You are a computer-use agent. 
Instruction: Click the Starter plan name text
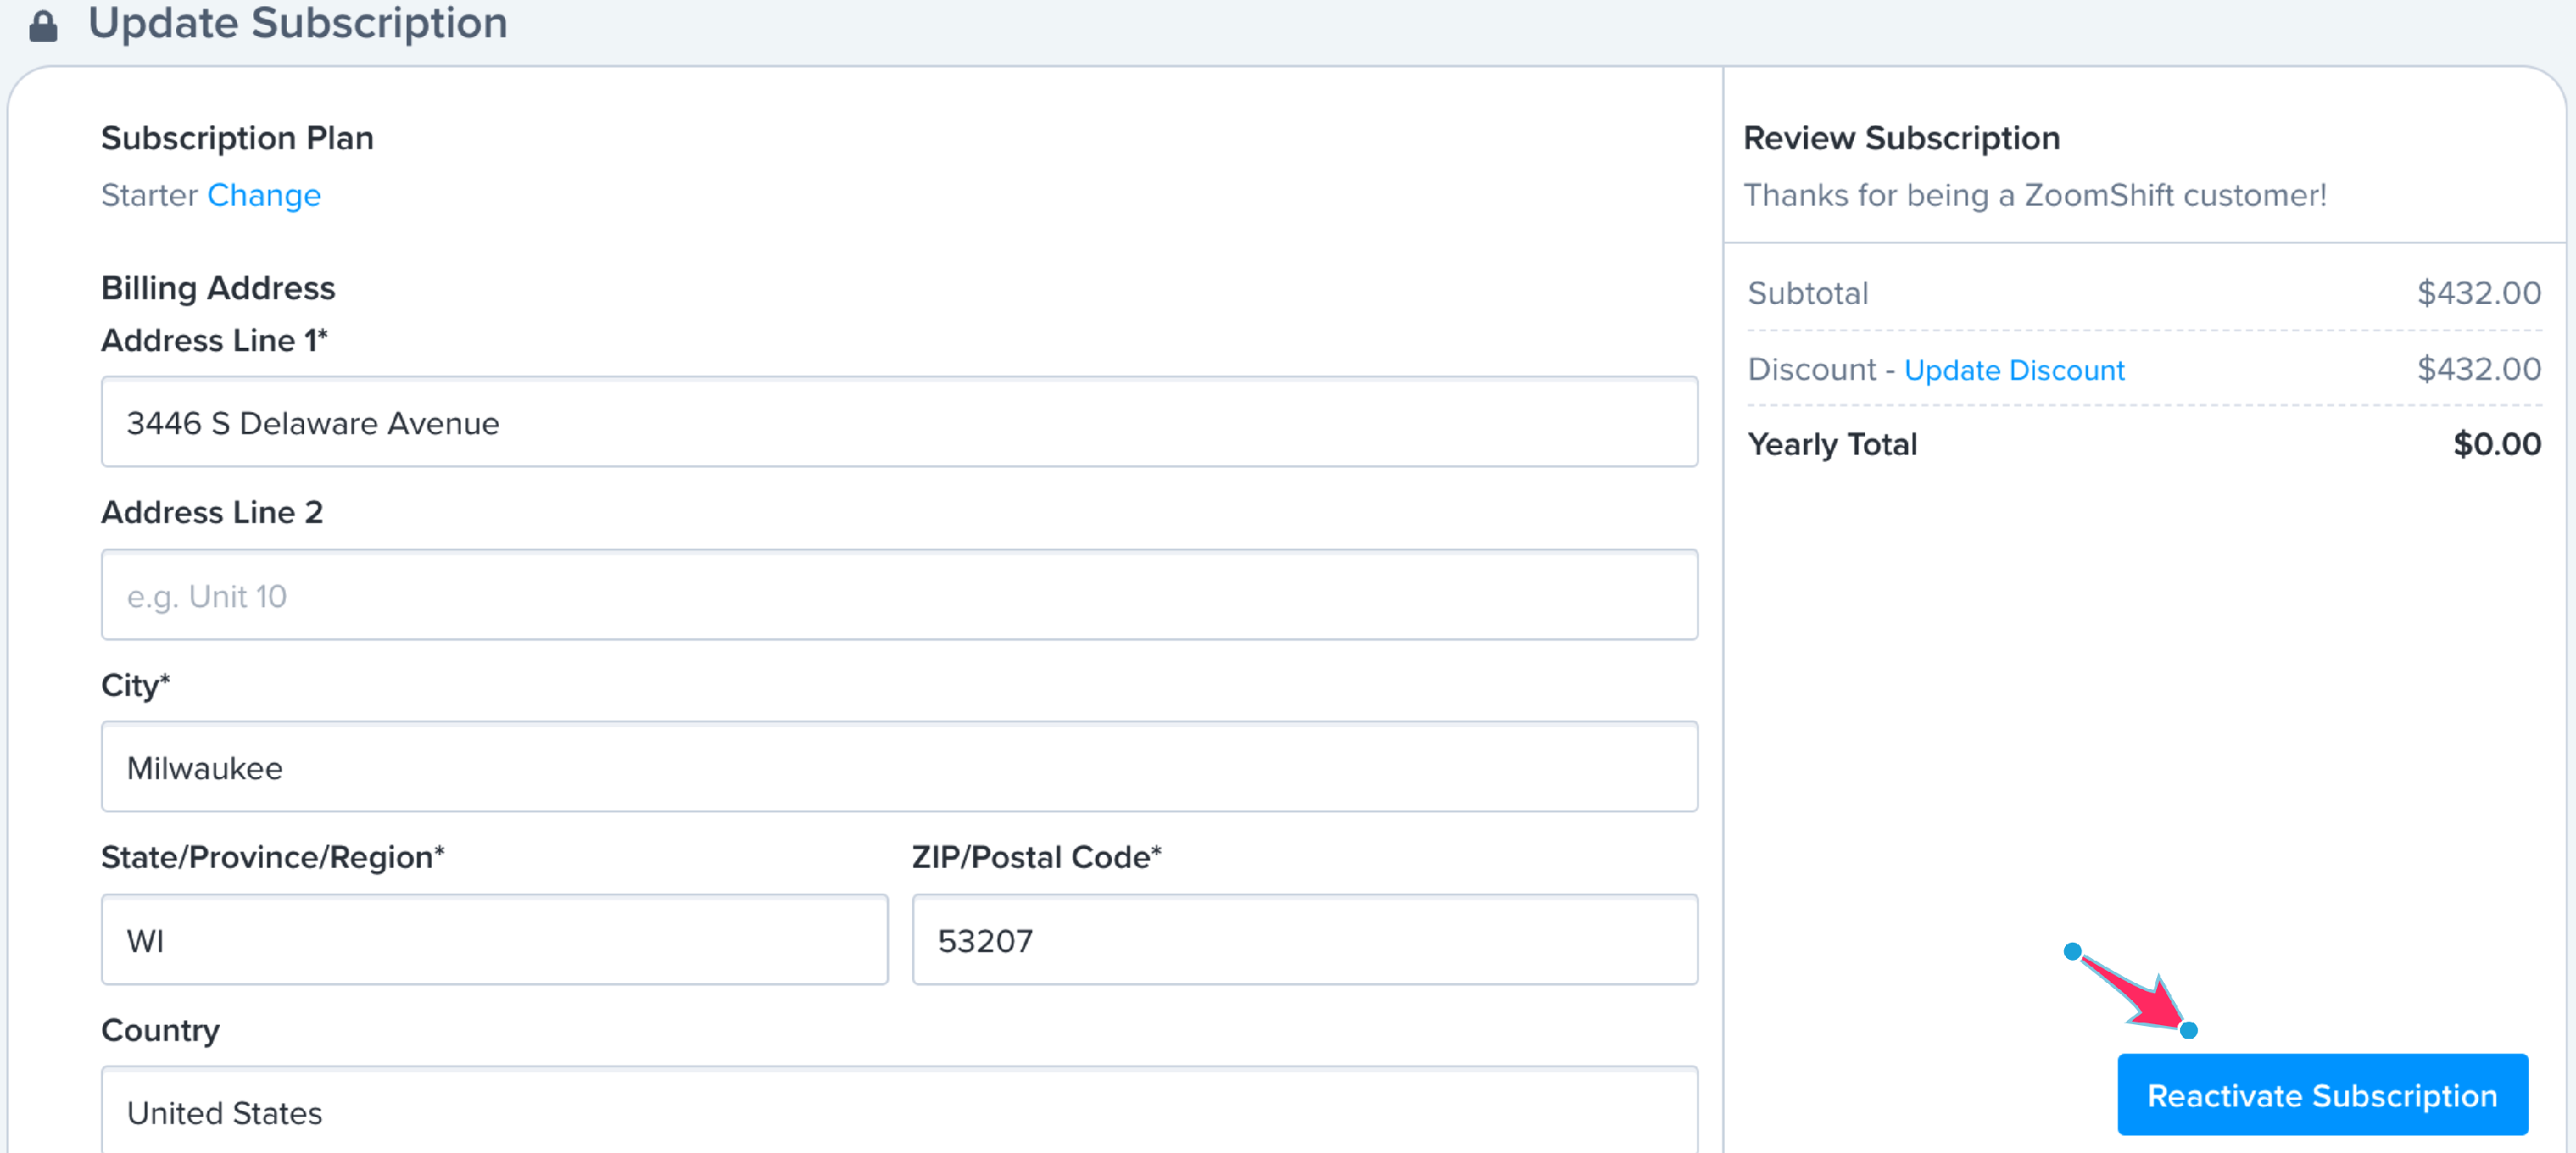pyautogui.click(x=149, y=195)
